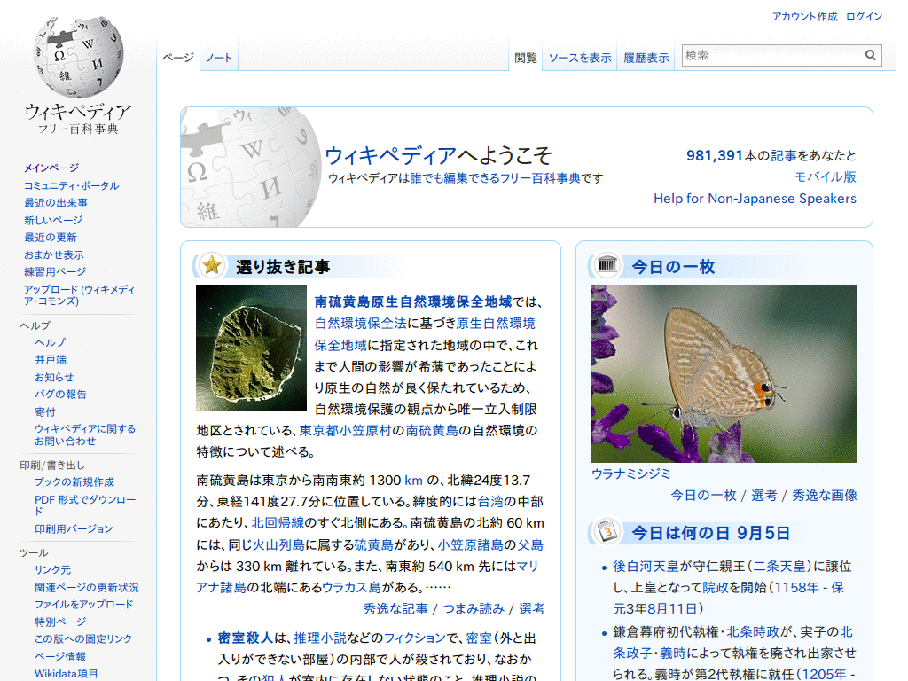The height and width of the screenshot is (681, 908).
Task: Open 新しいページ sidebar link
Action: click(52, 220)
